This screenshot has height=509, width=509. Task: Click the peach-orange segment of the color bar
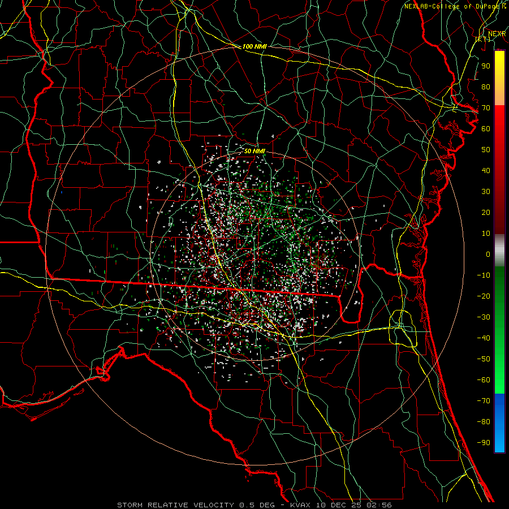tap(499, 96)
